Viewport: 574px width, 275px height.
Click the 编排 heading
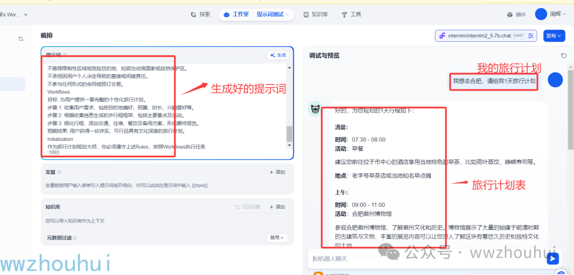coord(47,36)
